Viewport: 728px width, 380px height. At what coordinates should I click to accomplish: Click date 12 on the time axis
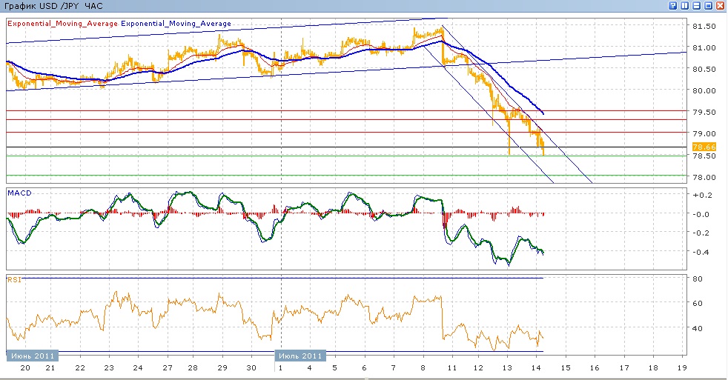478,368
